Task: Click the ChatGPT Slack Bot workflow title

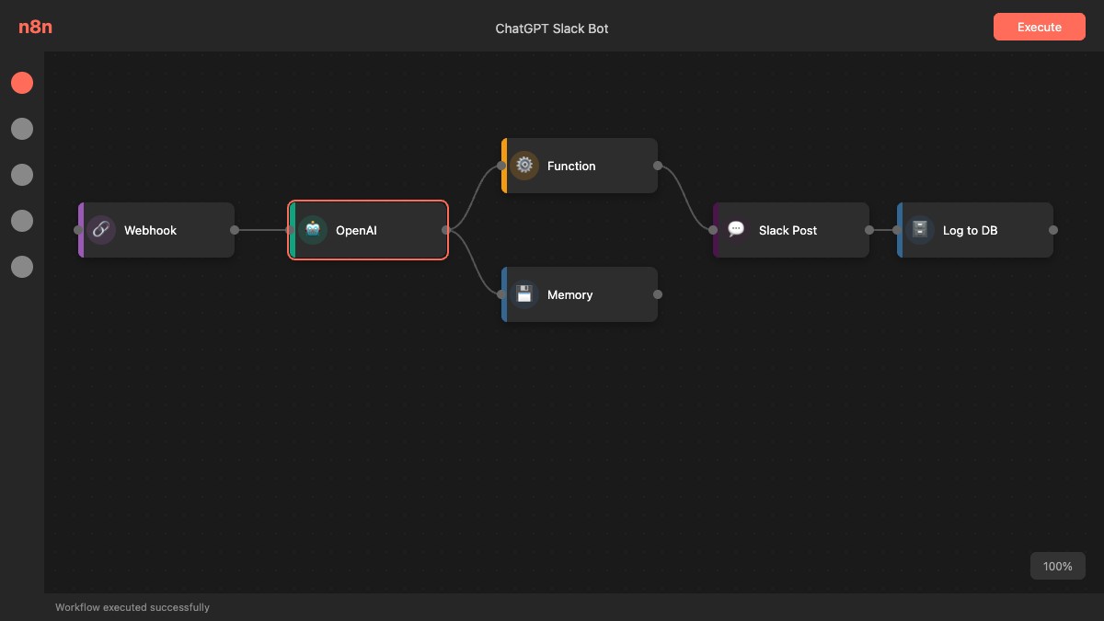Action: tap(552, 28)
